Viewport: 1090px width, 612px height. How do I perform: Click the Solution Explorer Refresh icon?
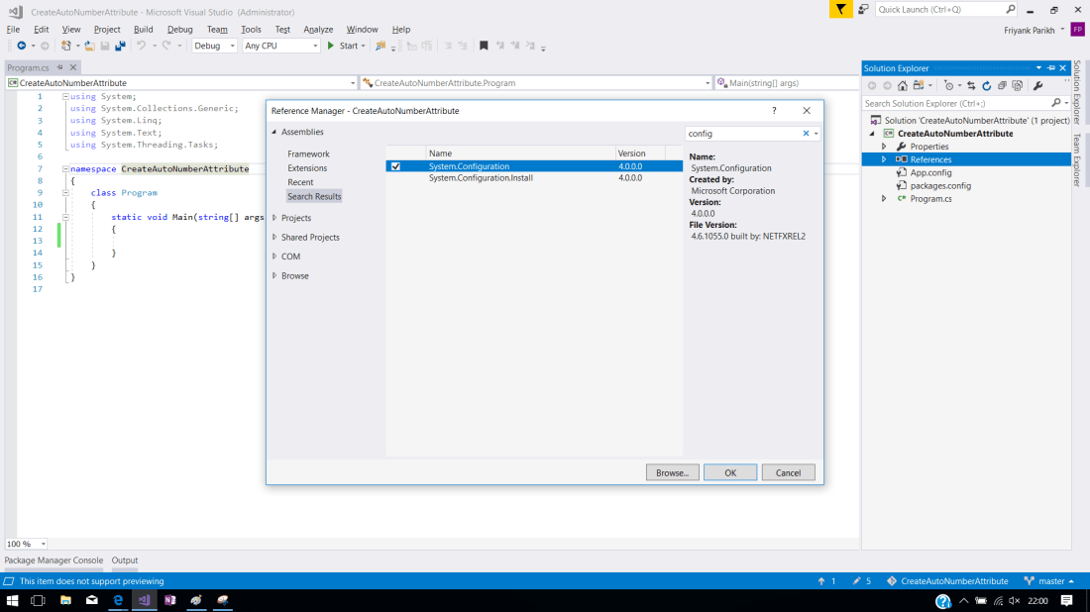coord(987,86)
